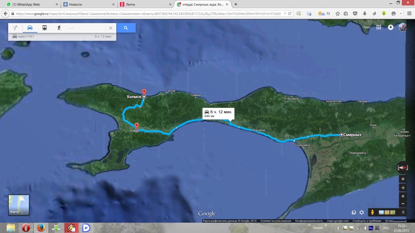Click the Макаров town label
This screenshot has width=415, height=233.
[259, 130]
